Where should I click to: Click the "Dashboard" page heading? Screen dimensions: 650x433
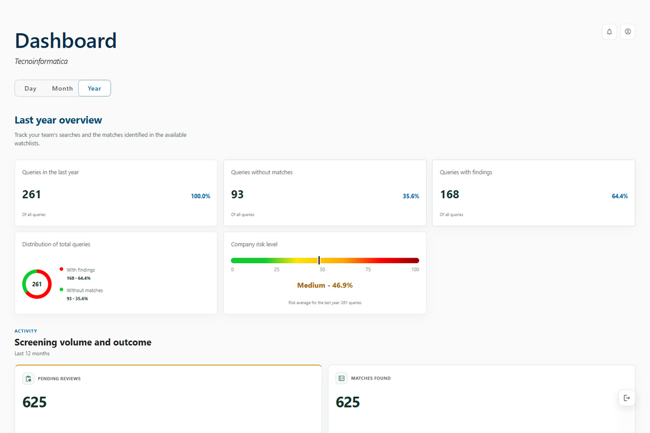pos(66,41)
